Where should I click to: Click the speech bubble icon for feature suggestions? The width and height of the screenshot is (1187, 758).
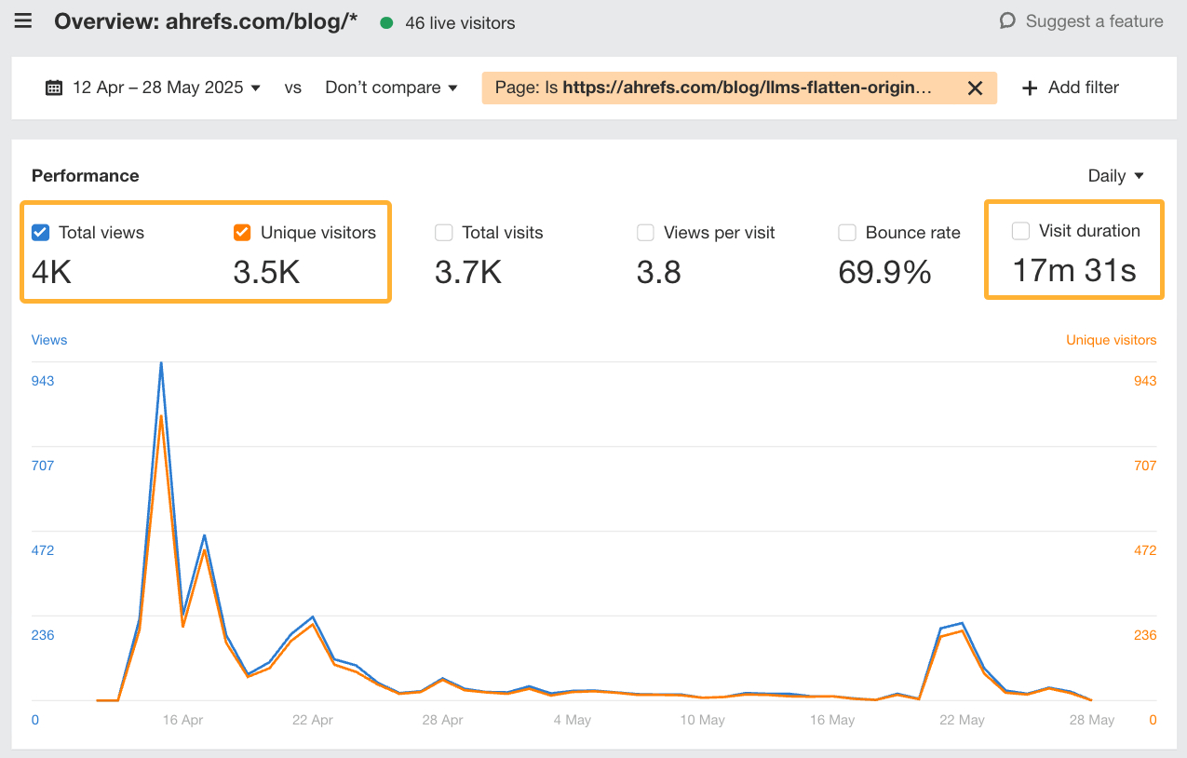tap(1008, 20)
